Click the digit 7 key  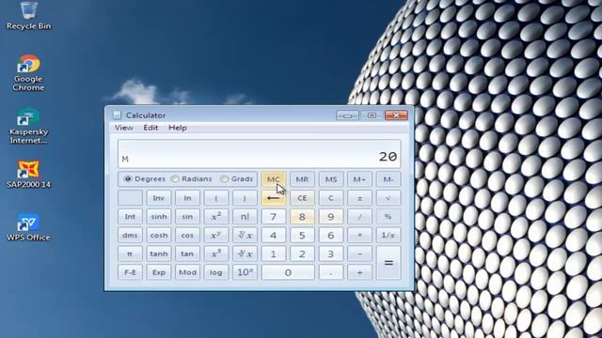coord(274,217)
